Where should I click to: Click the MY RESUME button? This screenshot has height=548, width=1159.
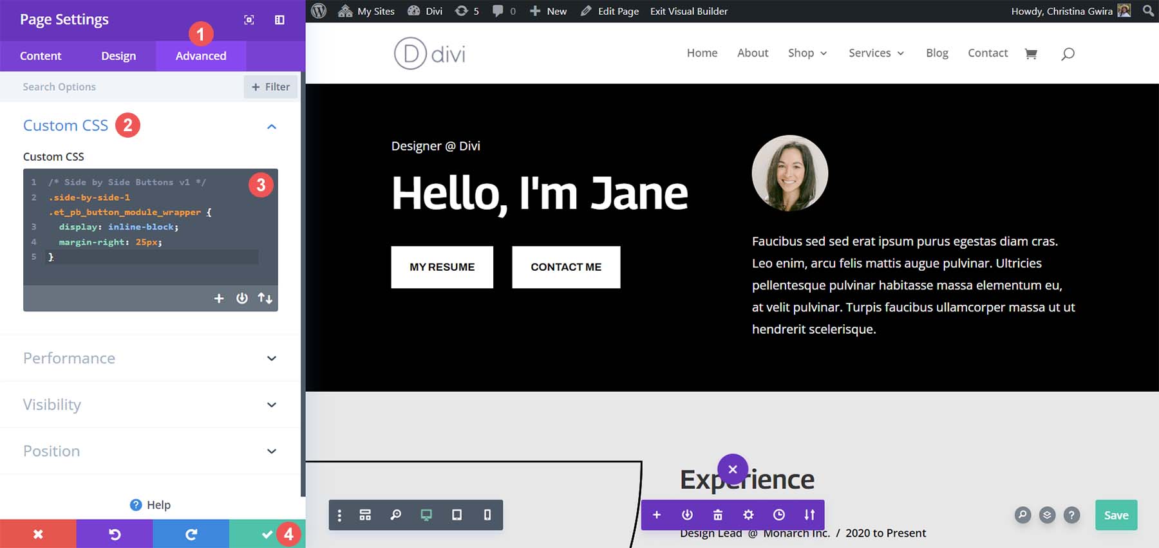click(442, 267)
